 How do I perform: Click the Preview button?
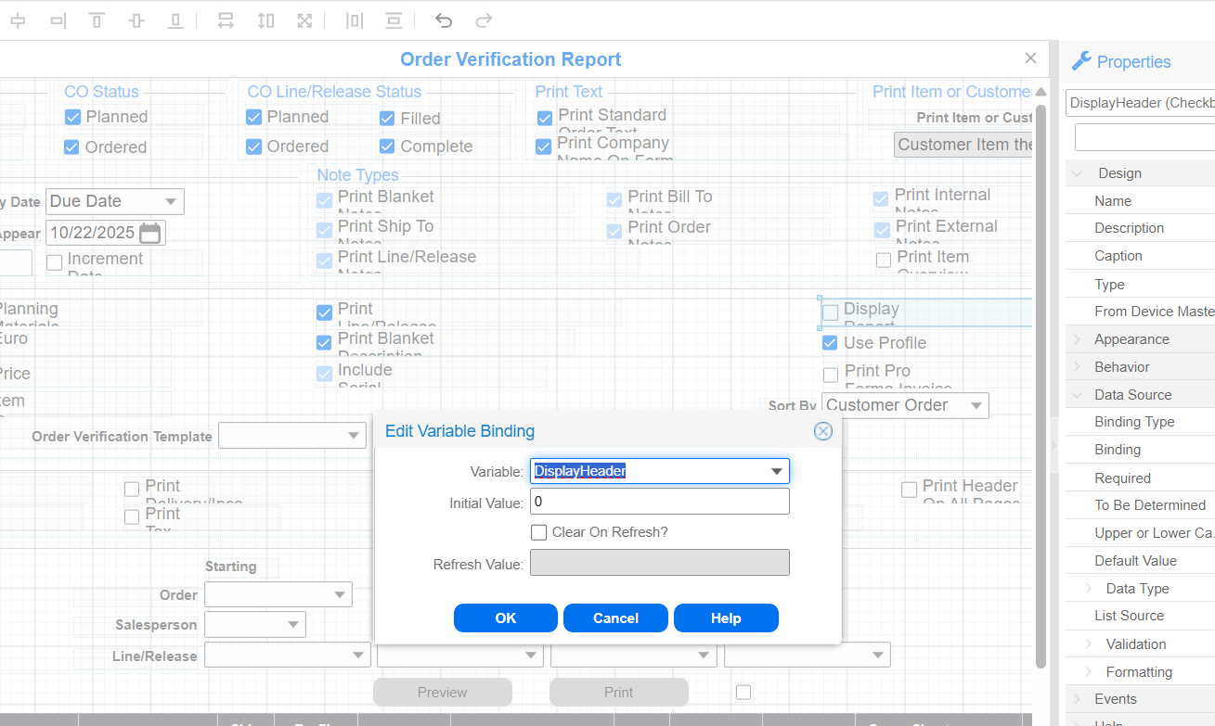[443, 693]
